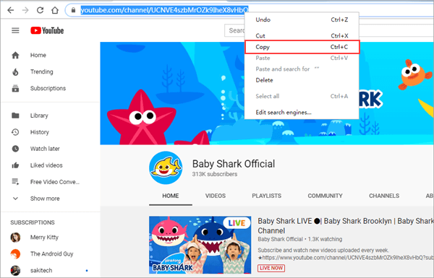This screenshot has width=434, height=278.
Task: Click the Baby Shark channel banner image
Action: click(267, 93)
